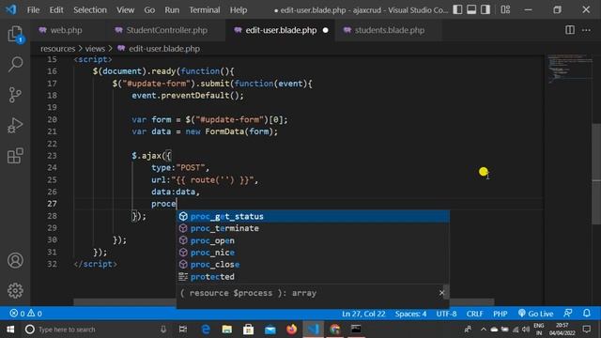This screenshot has width=601, height=338.
Task: Change line ending via CRLF item
Action: (474, 314)
